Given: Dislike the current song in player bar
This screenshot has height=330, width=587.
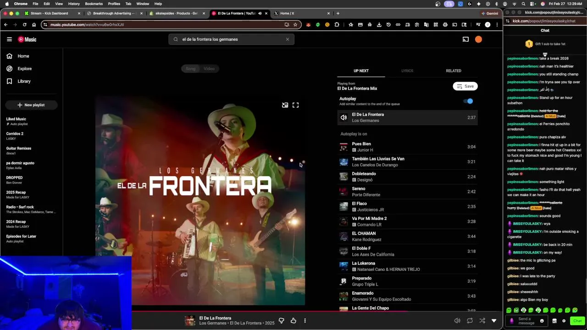Looking at the screenshot, I should tap(282, 321).
